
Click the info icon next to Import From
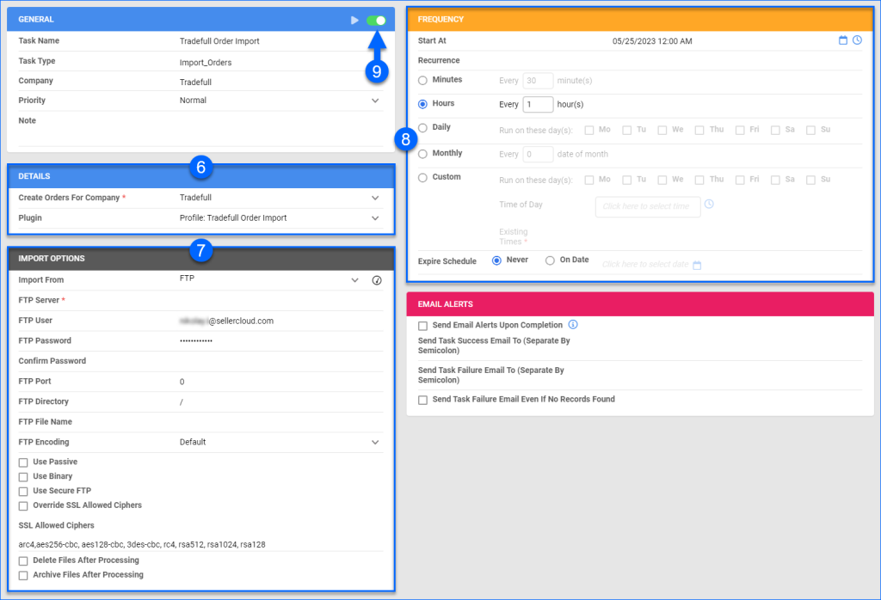pos(379,279)
